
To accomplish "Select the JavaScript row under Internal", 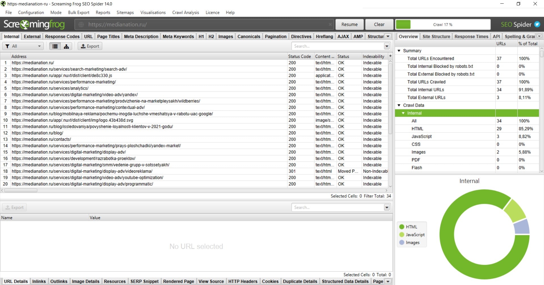I will pos(467,136).
